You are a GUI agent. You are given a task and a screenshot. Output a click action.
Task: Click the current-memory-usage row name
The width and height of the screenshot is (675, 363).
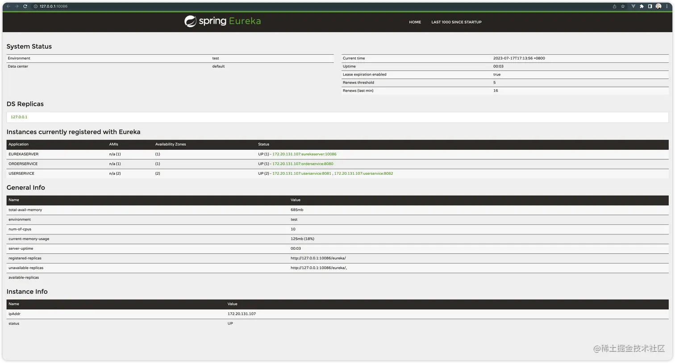pyautogui.click(x=29, y=239)
